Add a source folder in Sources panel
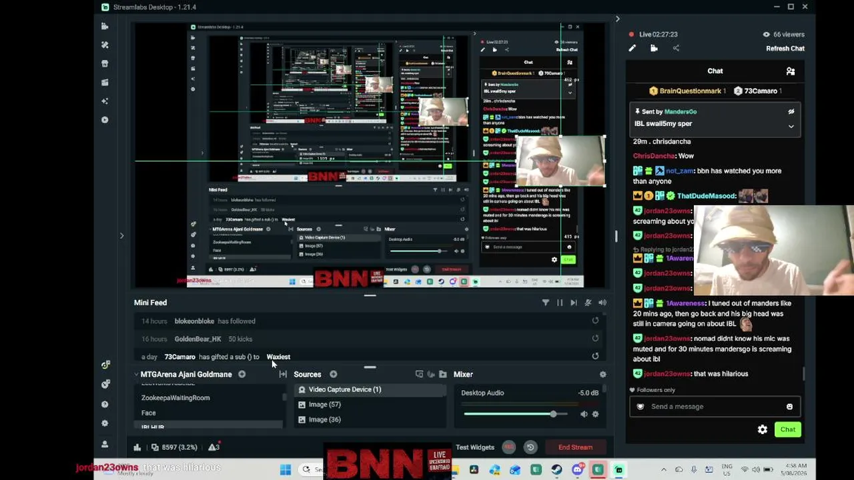The height and width of the screenshot is (480, 854). click(442, 375)
